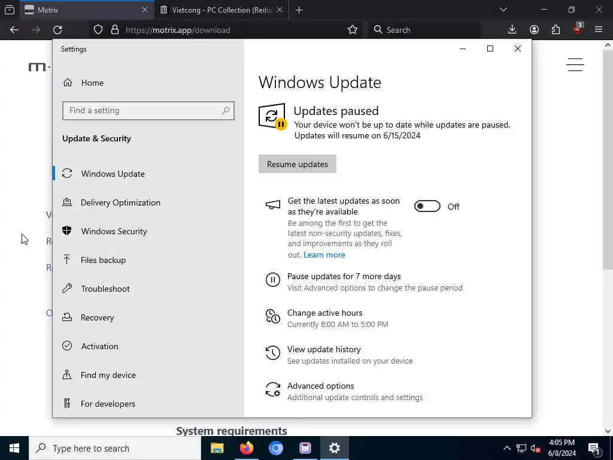Click the Resume updates button
The image size is (613, 460).
coord(297,164)
